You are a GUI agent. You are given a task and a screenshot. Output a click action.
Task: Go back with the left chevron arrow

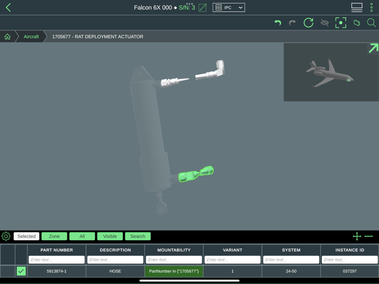8,8
